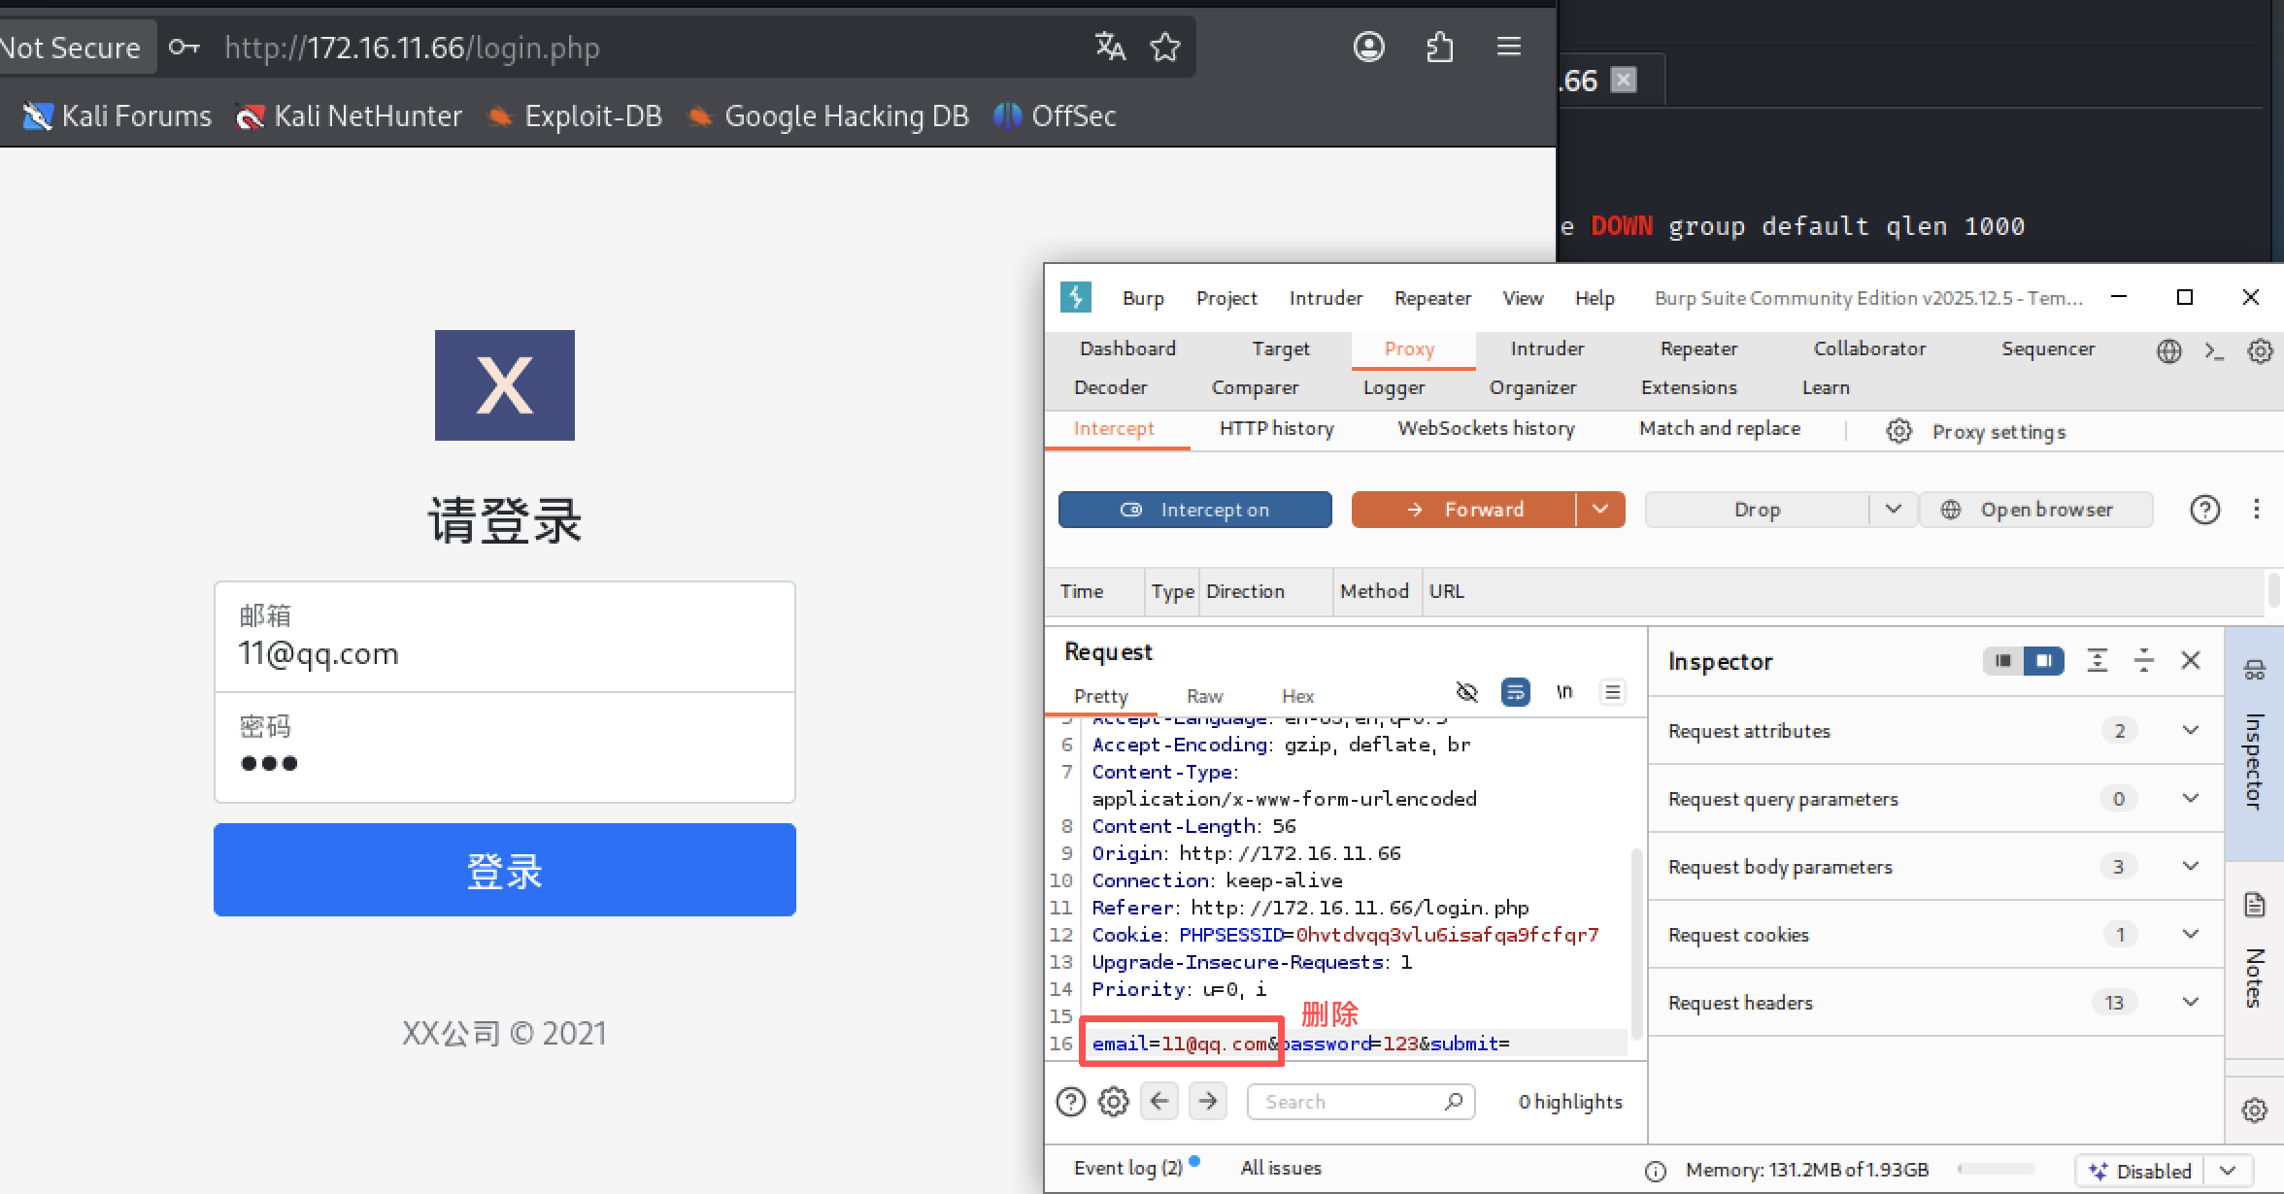Click the request Search input field

pos(1350,1102)
